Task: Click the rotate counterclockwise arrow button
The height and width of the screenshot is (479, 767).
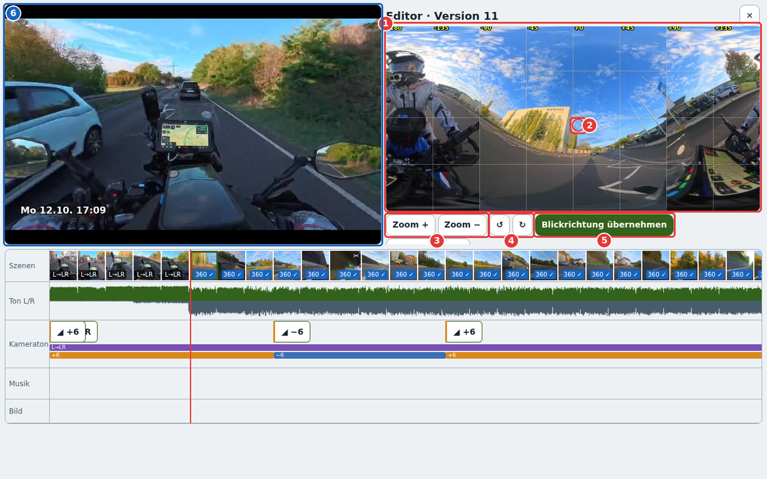Action: pos(500,225)
